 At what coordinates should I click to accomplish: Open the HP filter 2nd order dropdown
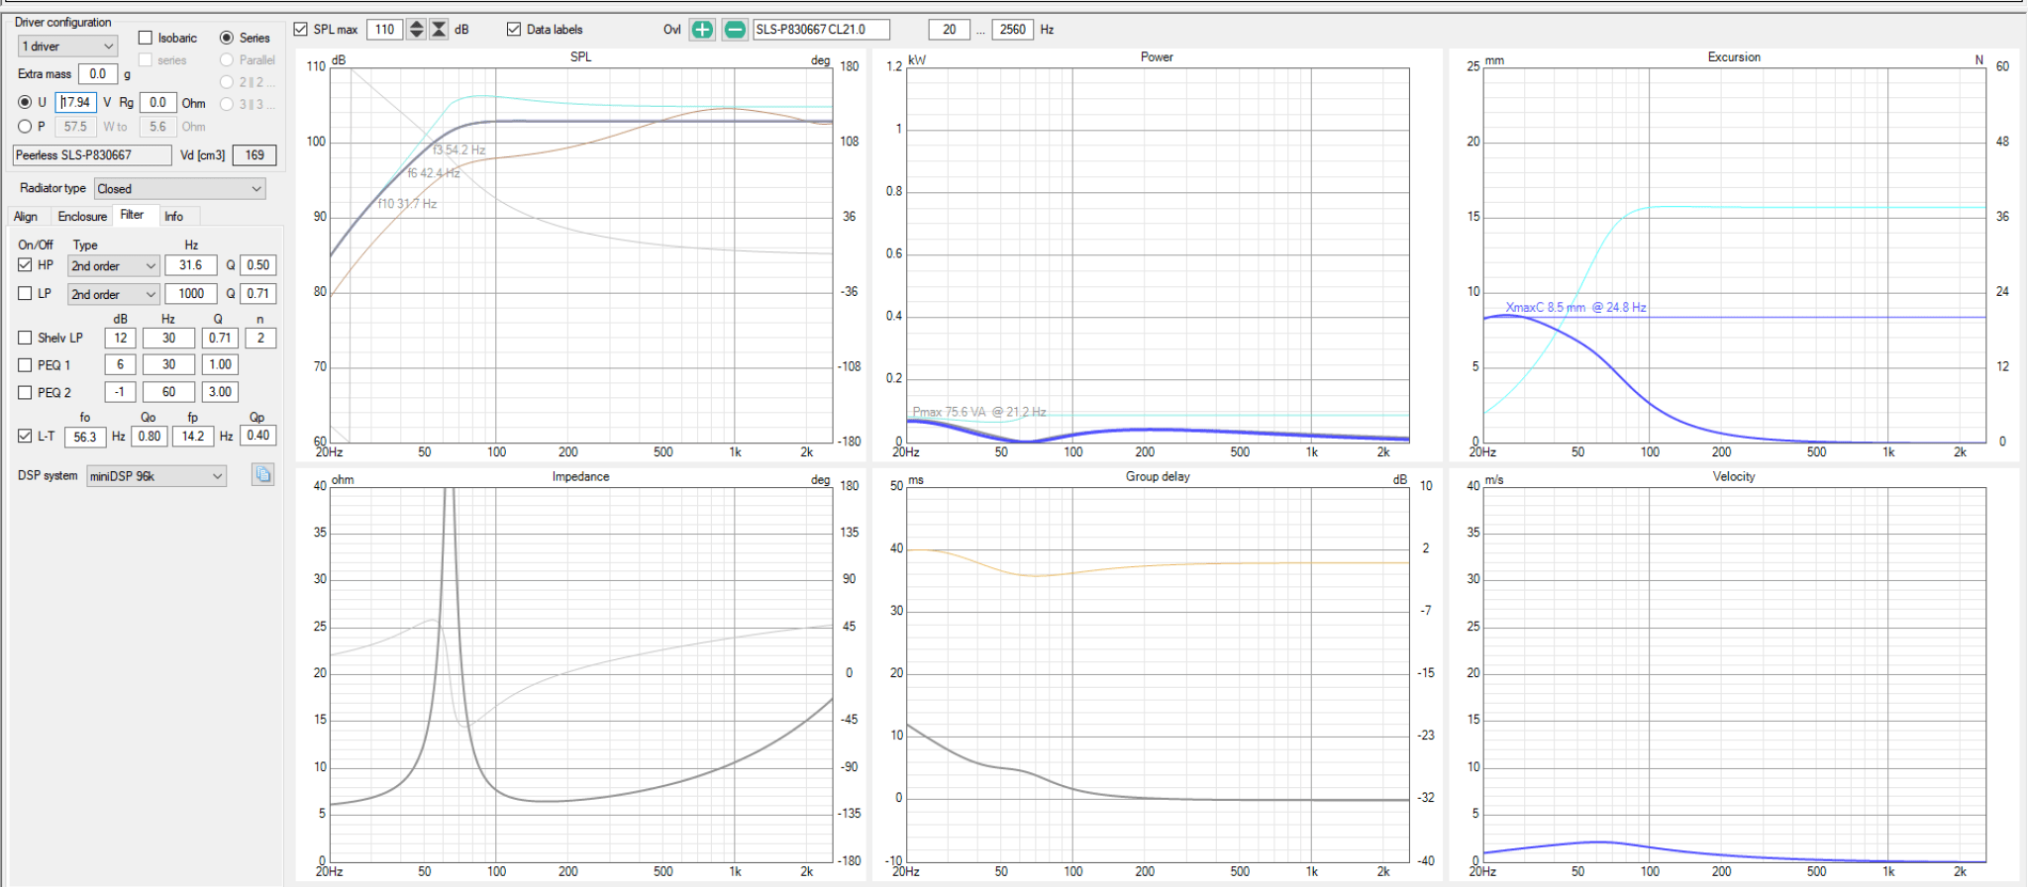(x=113, y=266)
